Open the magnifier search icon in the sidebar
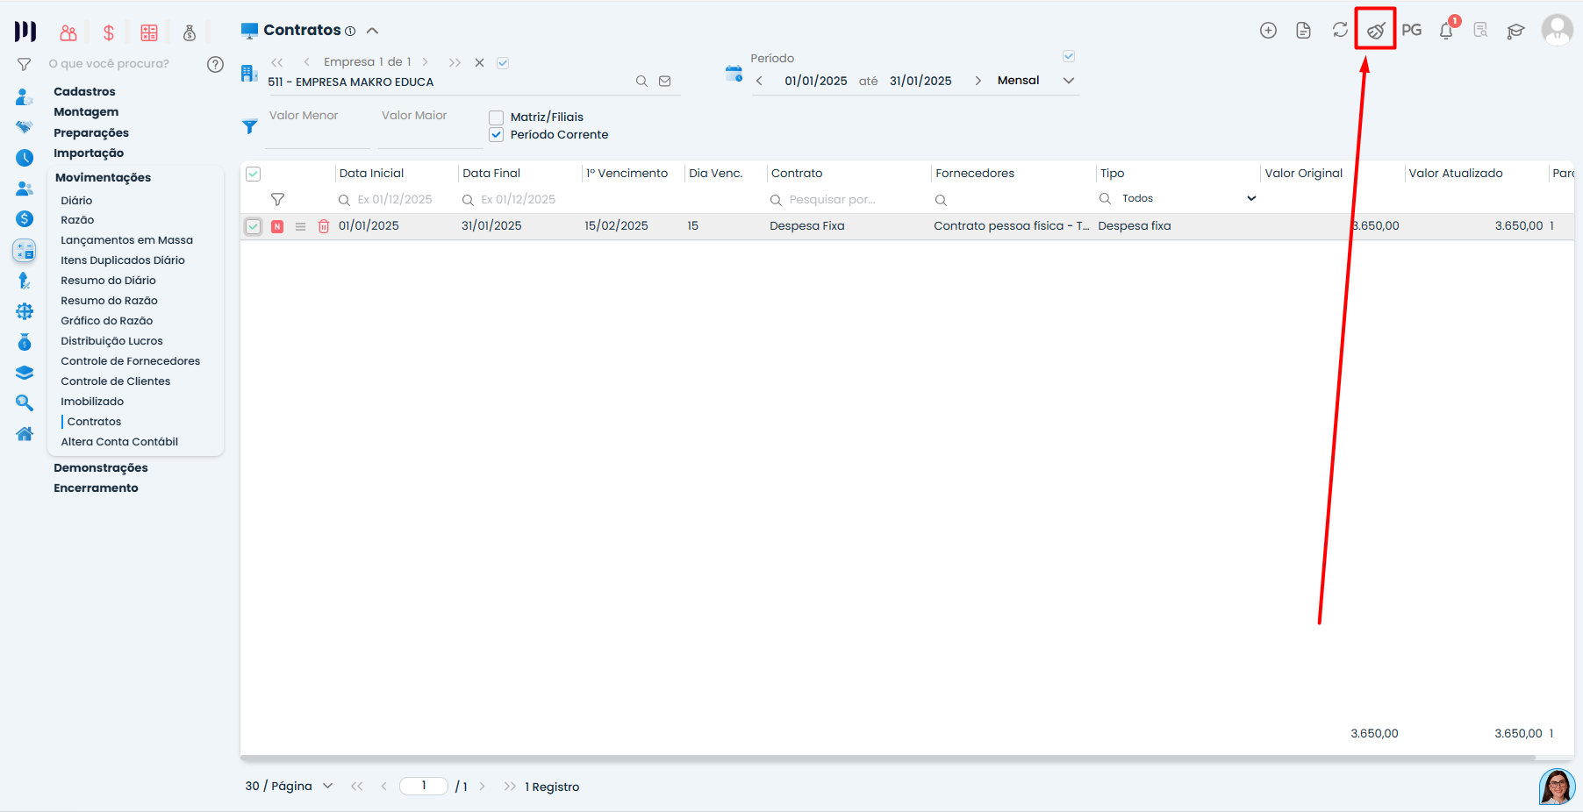1583x812 pixels. tap(24, 402)
